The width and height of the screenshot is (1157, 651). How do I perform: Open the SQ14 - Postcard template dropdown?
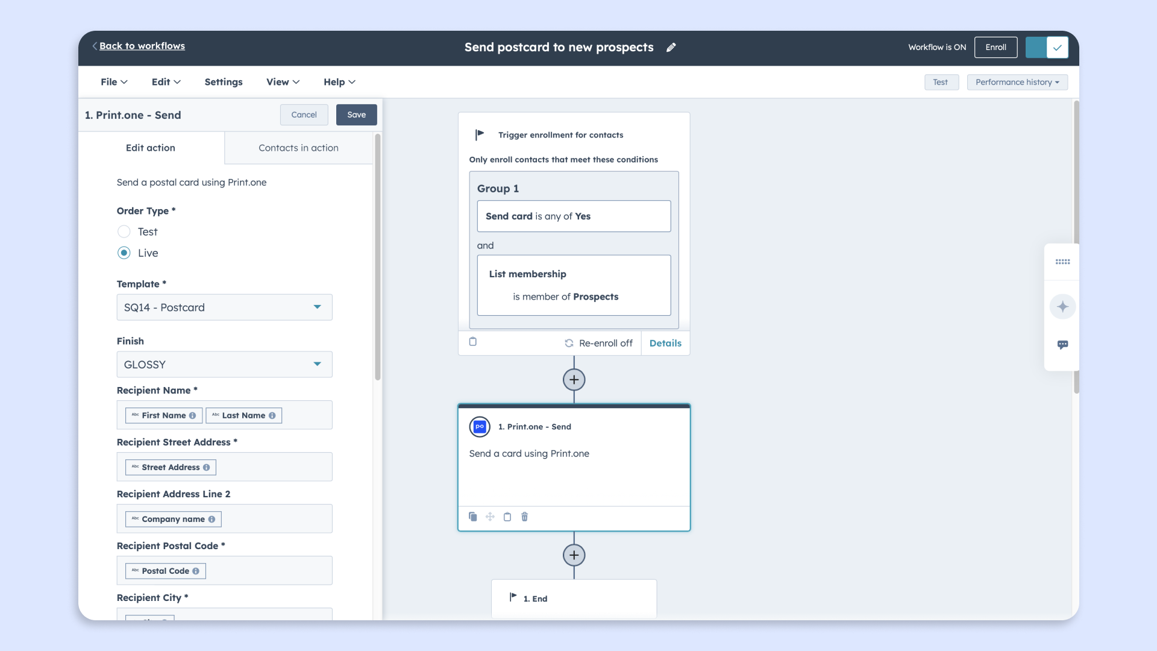pos(224,307)
